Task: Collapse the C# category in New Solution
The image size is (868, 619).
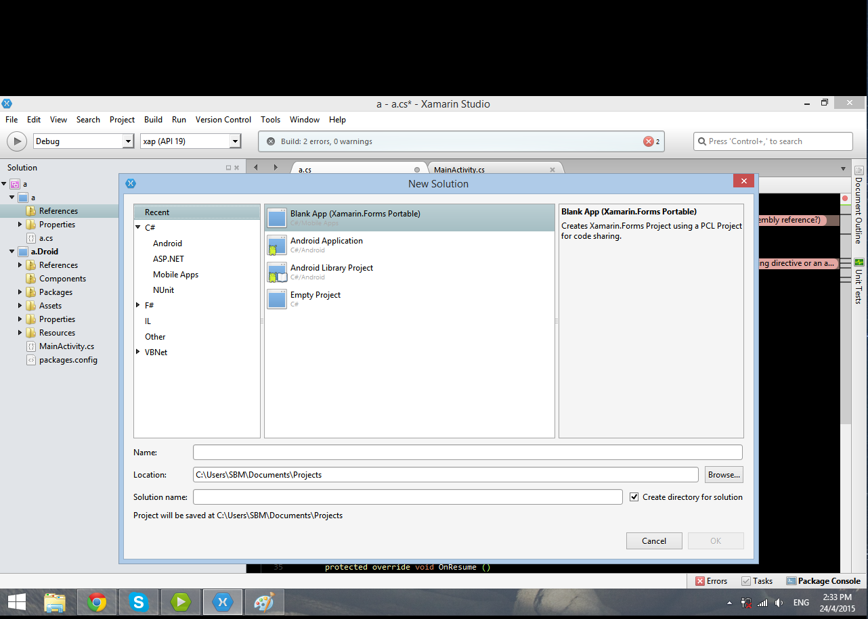Action: click(x=138, y=227)
